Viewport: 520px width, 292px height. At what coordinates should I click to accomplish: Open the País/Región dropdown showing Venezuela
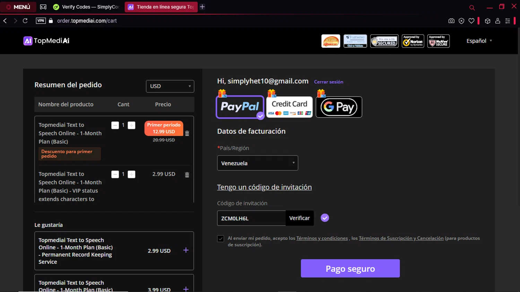pyautogui.click(x=258, y=163)
